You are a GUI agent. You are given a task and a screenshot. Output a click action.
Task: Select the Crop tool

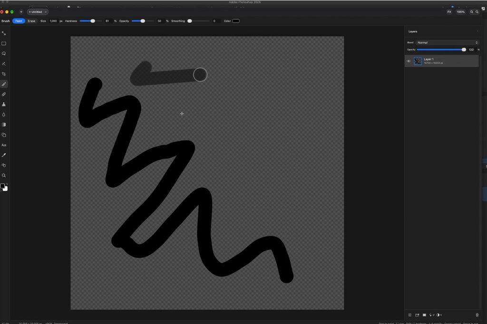pyautogui.click(x=4, y=74)
